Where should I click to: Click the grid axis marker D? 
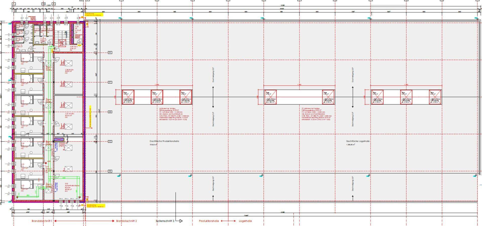pyautogui.click(x=110, y=112)
